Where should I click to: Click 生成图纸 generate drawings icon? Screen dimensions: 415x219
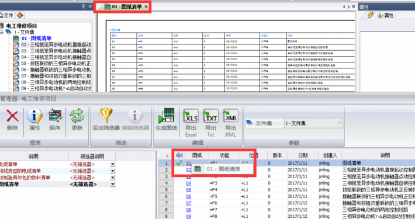coord(166,116)
